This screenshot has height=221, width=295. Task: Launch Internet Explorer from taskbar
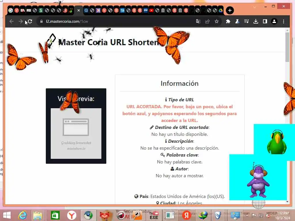[22, 215]
